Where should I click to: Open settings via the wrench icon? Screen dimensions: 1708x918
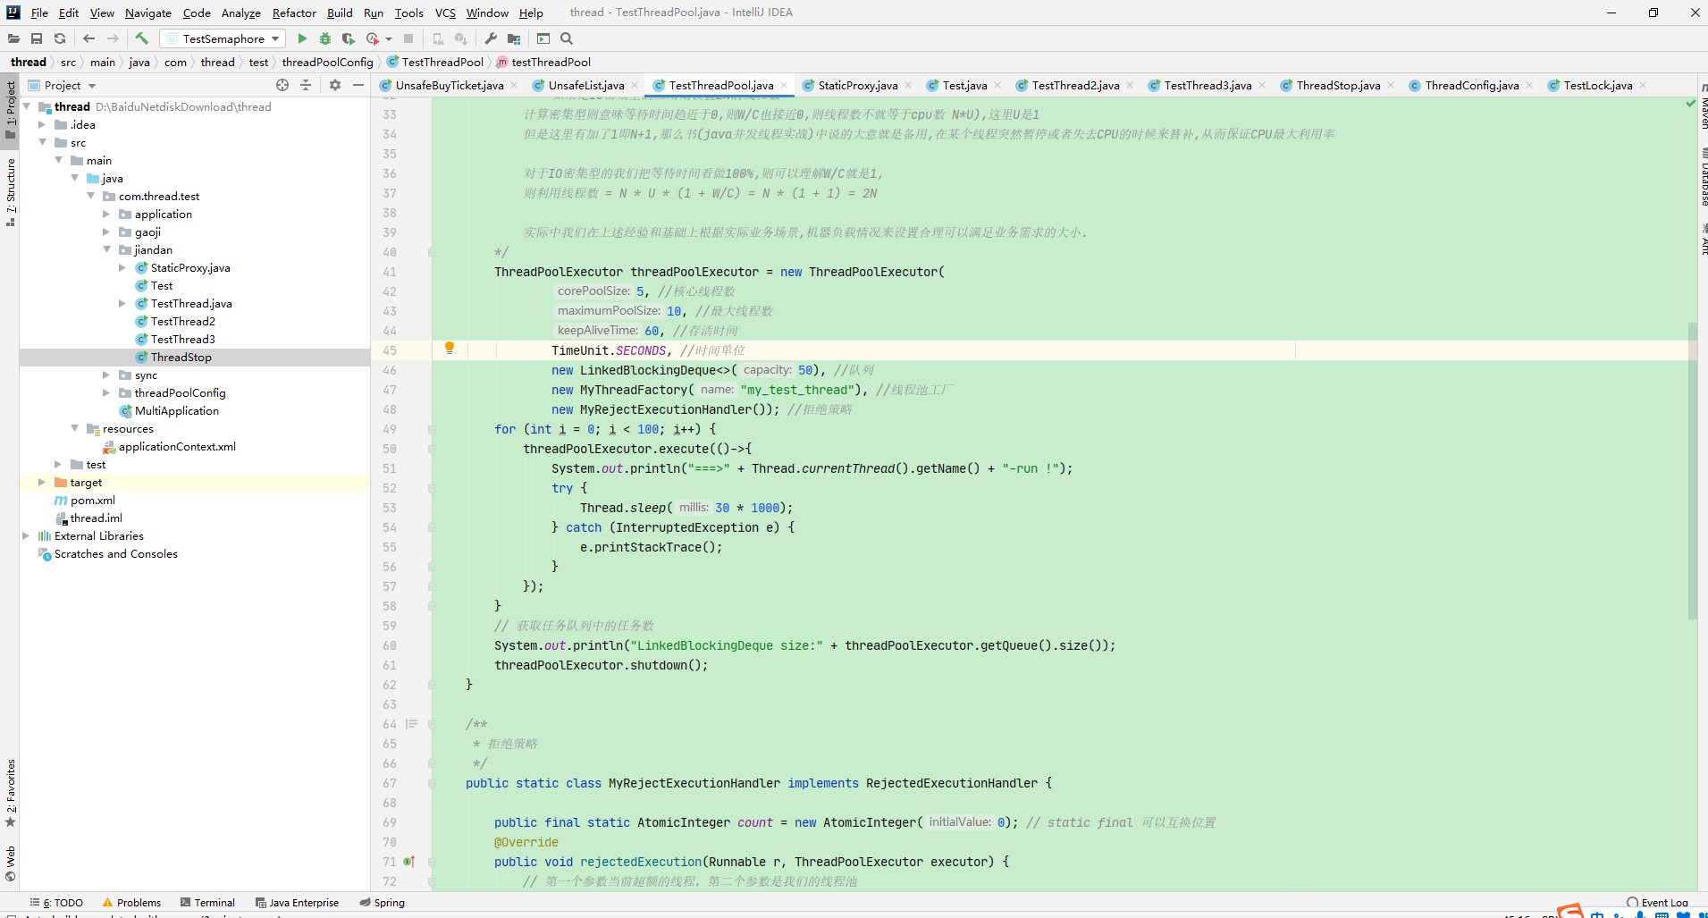pos(491,38)
